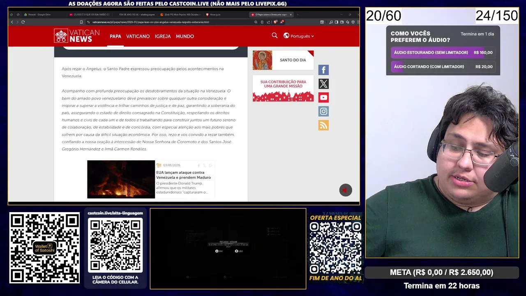Open the IGREJA menu section
Viewport: 526px width, 296px height.
click(x=163, y=36)
